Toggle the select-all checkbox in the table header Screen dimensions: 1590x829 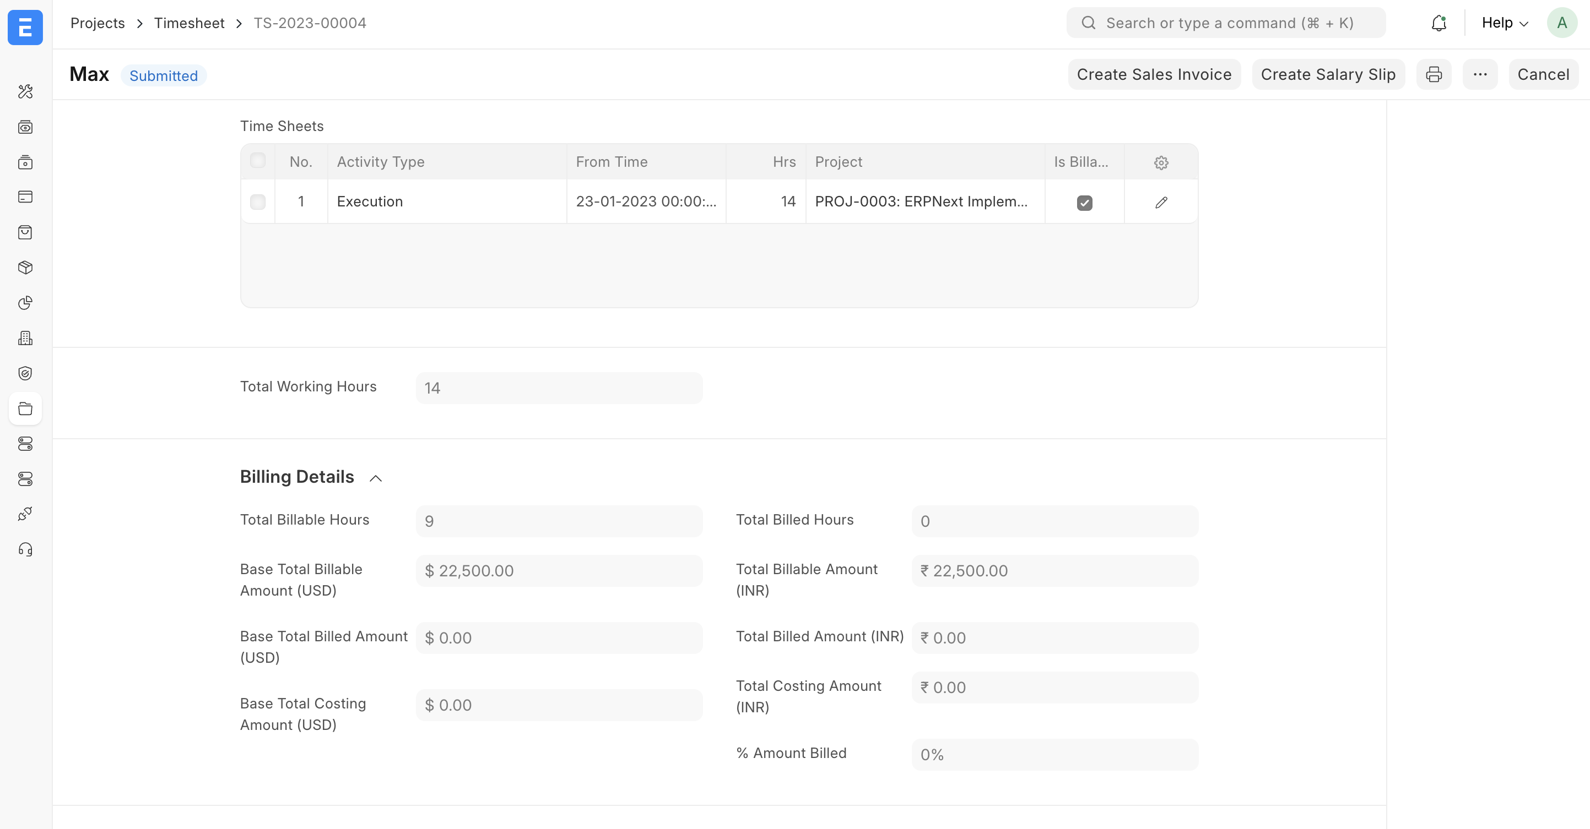[x=258, y=161]
